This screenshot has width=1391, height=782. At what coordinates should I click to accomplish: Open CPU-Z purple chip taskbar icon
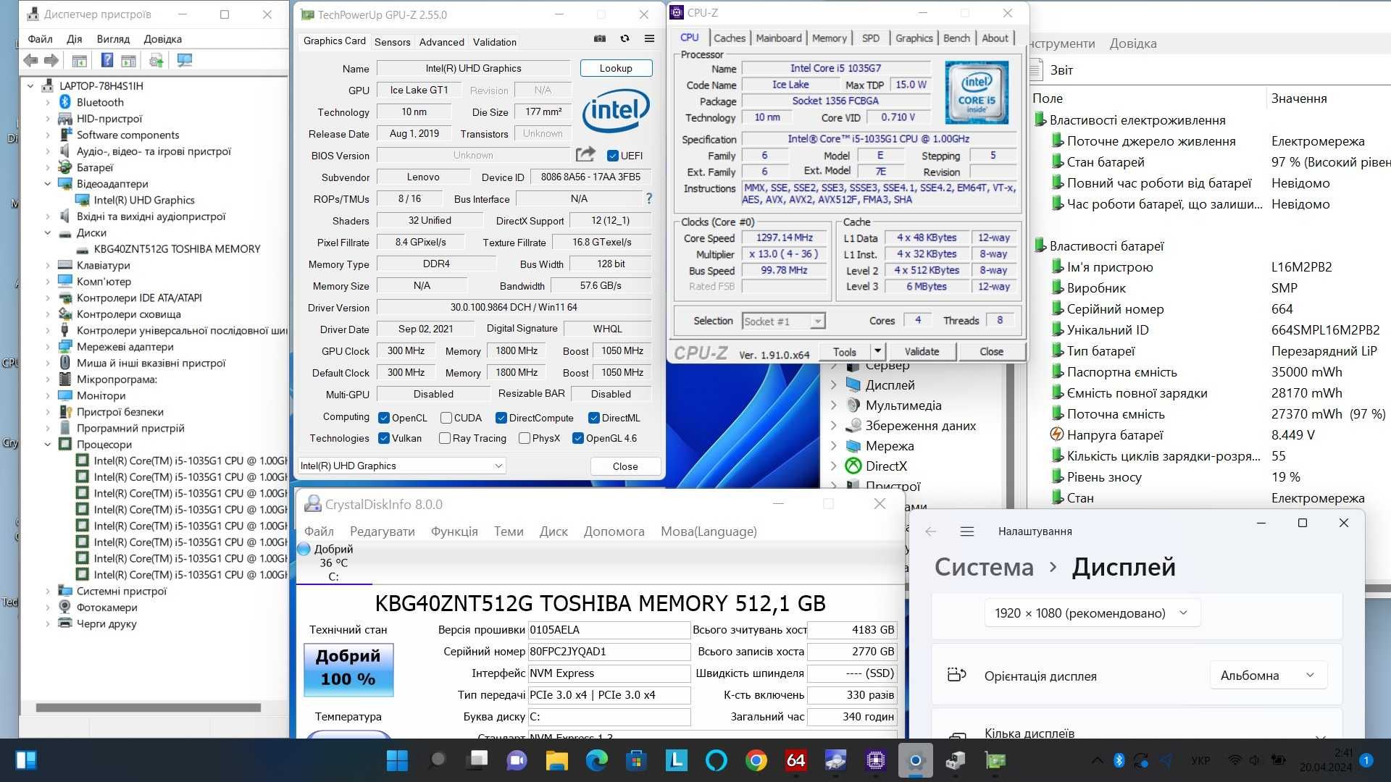pyautogui.click(x=875, y=760)
